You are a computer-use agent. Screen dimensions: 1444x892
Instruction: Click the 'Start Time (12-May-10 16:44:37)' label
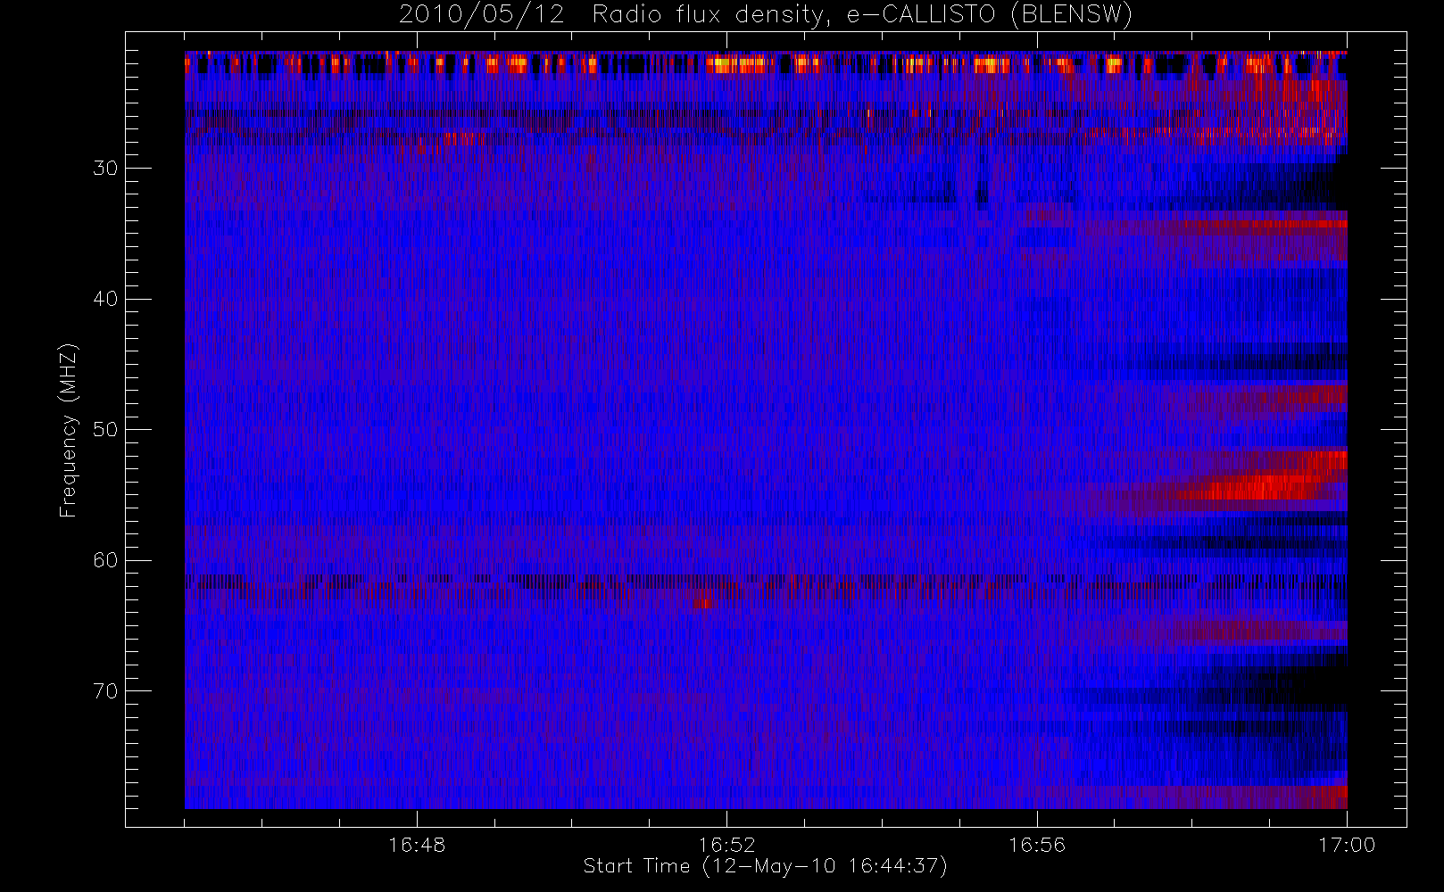pyautogui.click(x=765, y=866)
